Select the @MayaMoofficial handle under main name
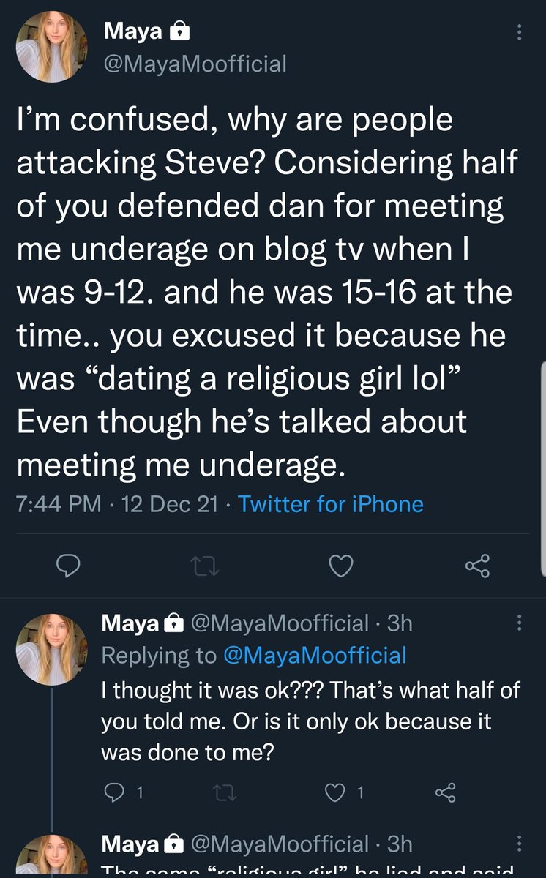The image size is (546, 878). (x=196, y=64)
